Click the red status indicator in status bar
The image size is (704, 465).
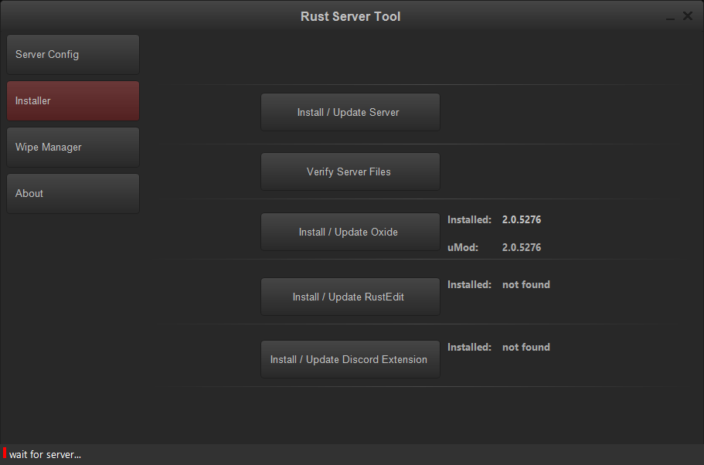point(5,454)
